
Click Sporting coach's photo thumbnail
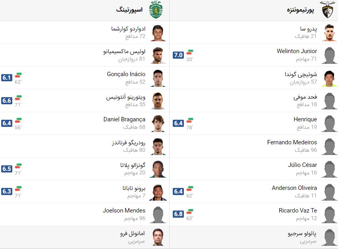158,237
